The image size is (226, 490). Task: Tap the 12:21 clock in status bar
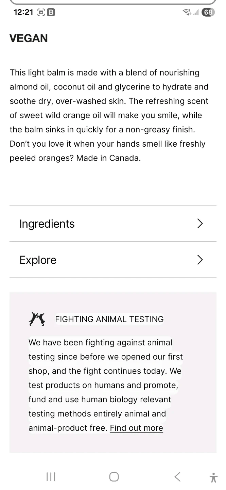[x=23, y=12]
